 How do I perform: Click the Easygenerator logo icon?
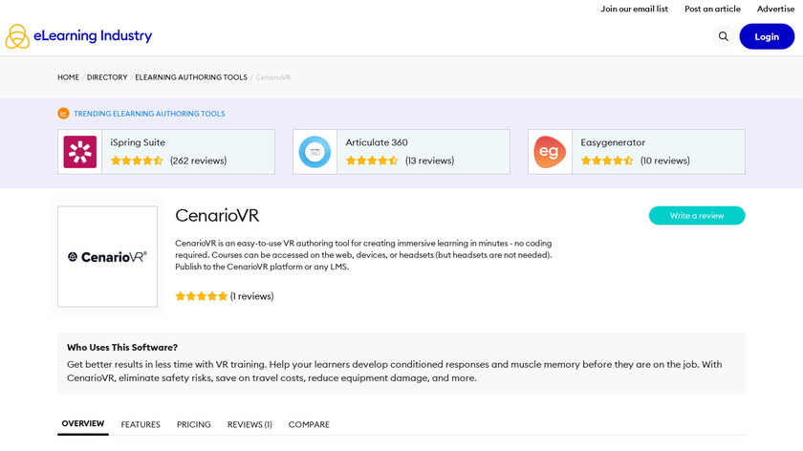[550, 152]
